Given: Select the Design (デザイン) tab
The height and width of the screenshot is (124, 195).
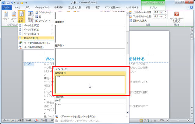Looking at the screenshot, I should pos(153,7).
